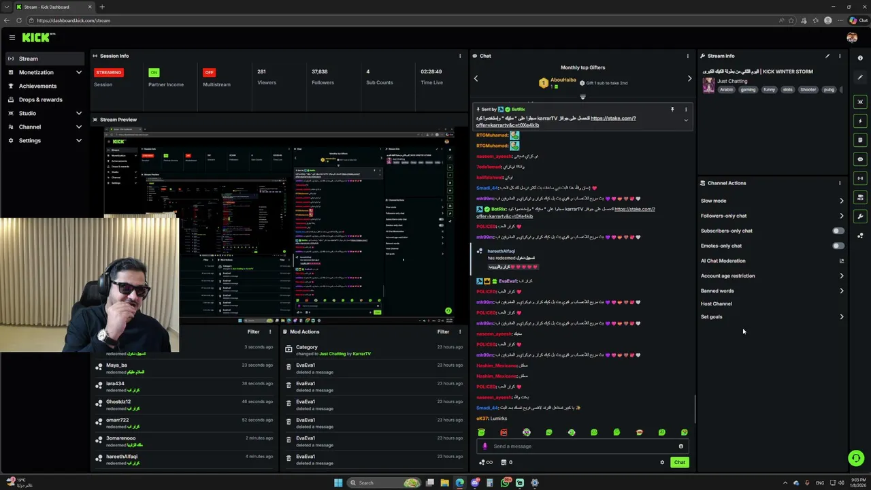The width and height of the screenshot is (871, 490).
Task: Collapse the Monthly top Gifters handle
Action: [582, 97]
